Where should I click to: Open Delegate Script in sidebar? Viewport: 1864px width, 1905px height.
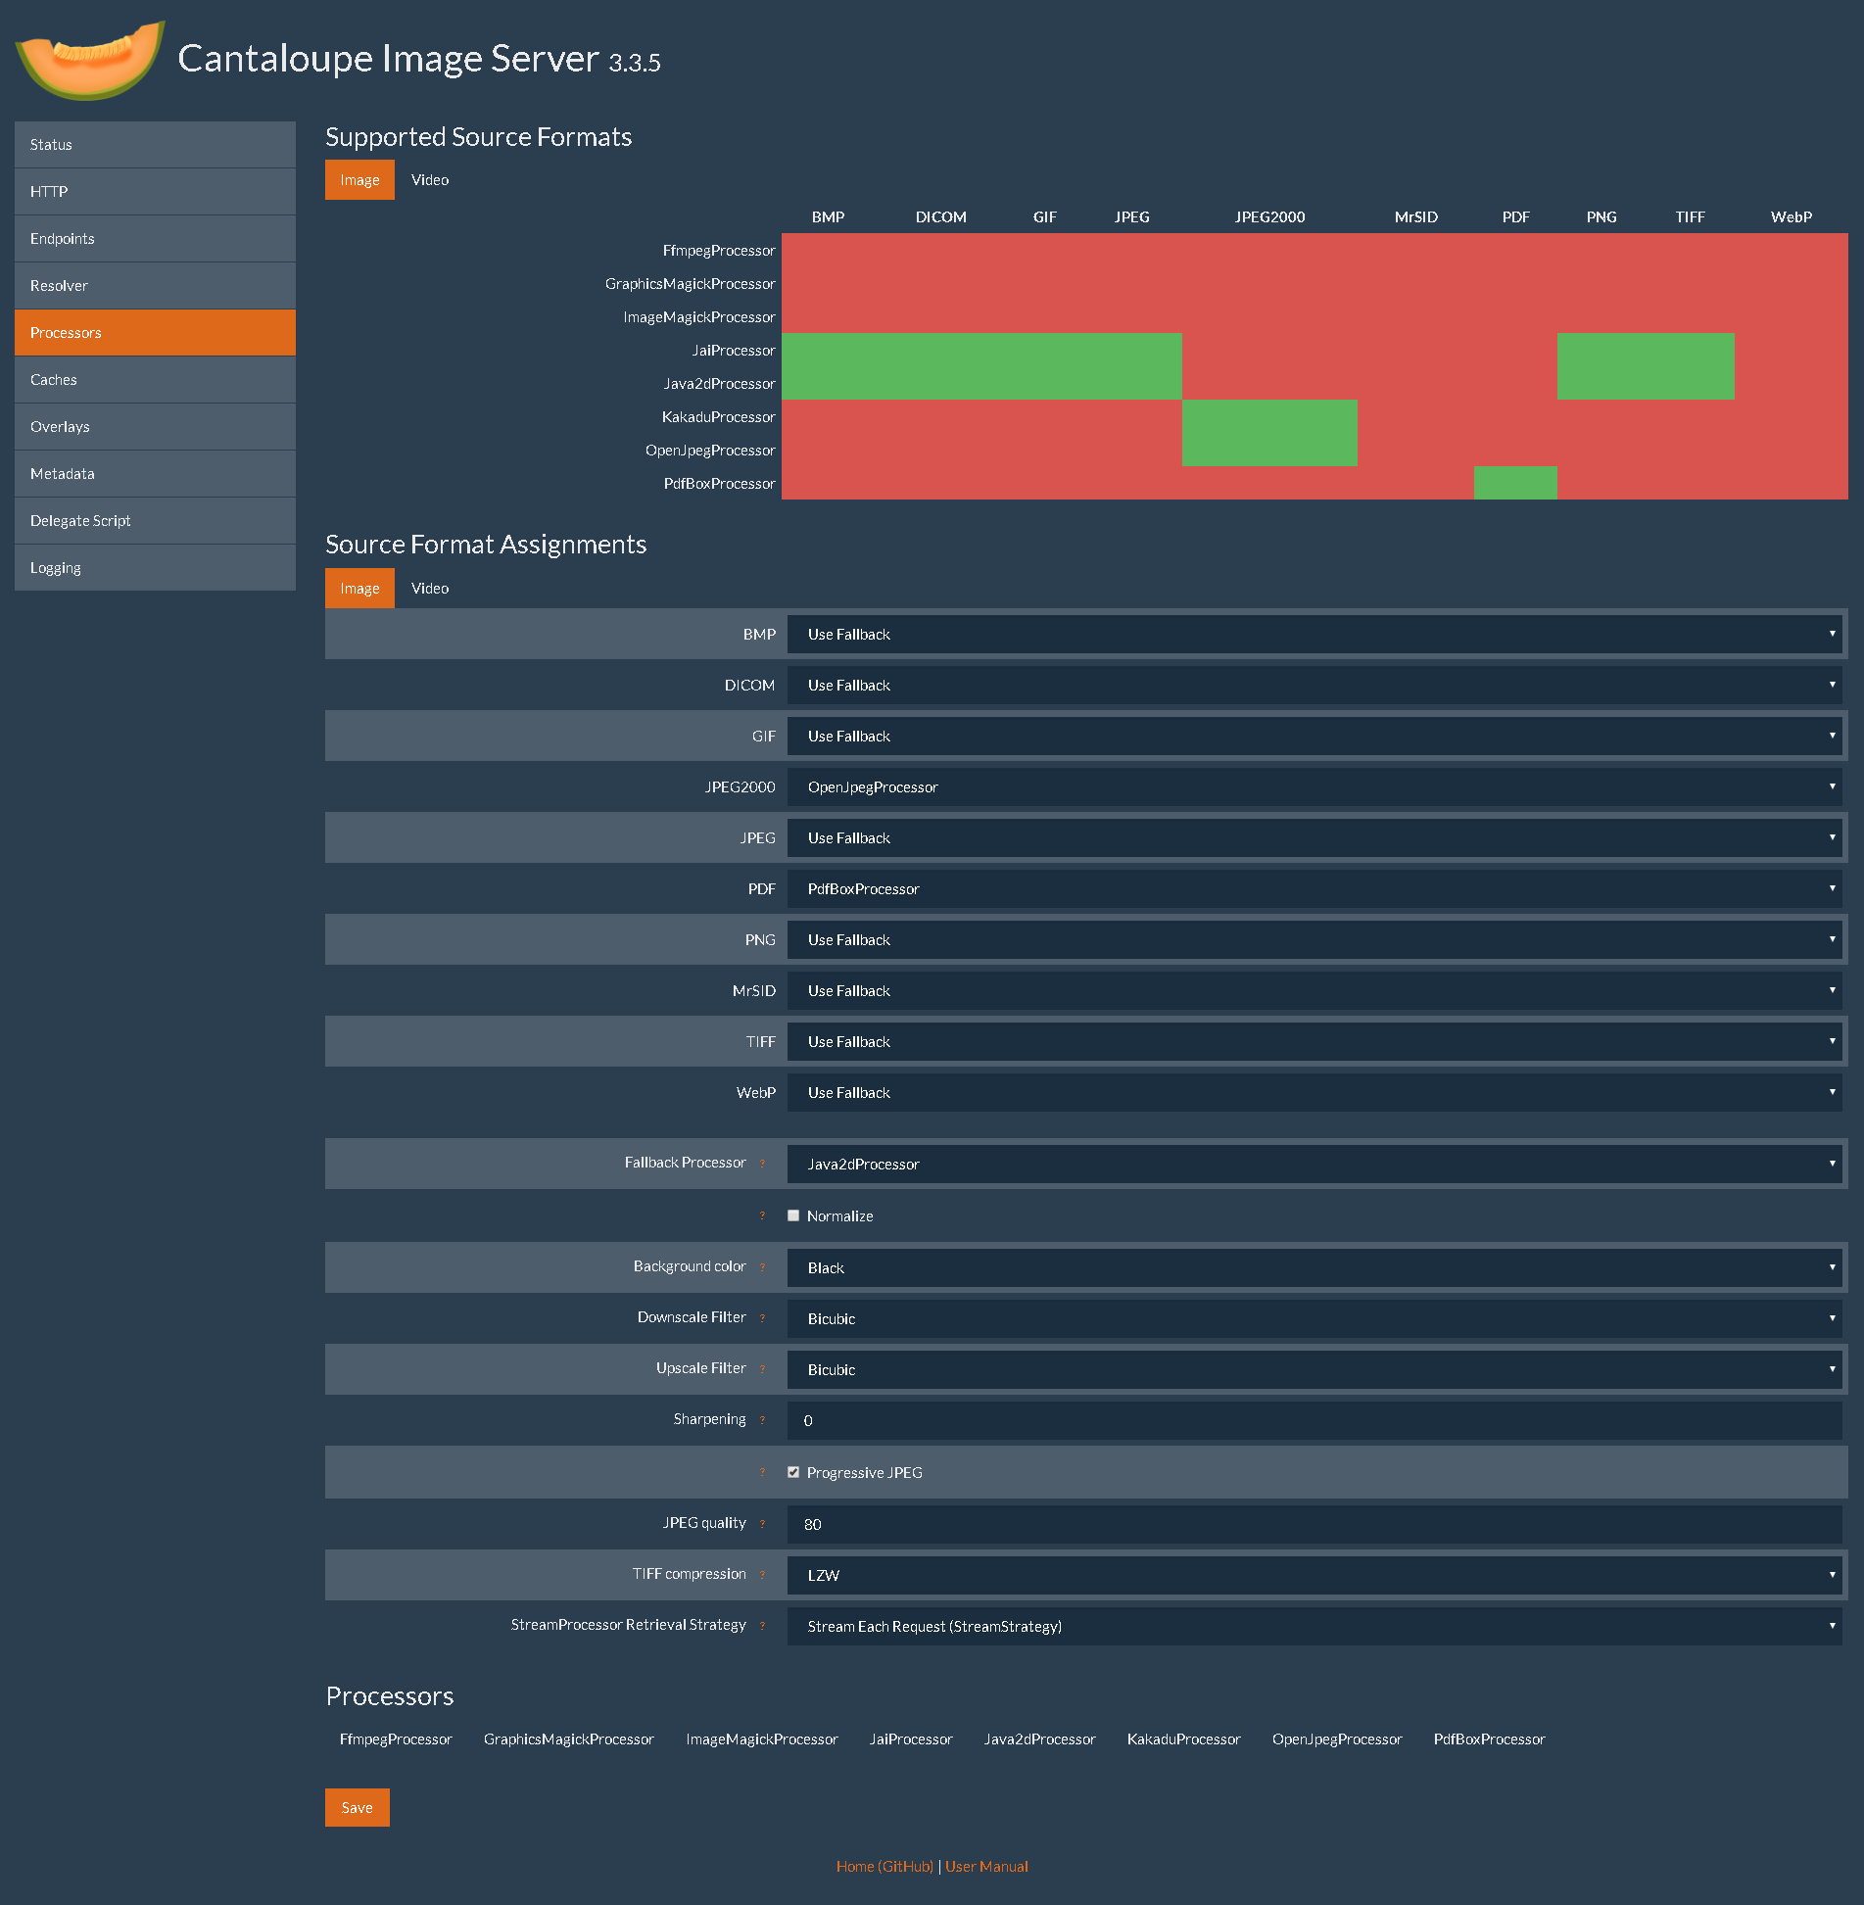(x=155, y=521)
